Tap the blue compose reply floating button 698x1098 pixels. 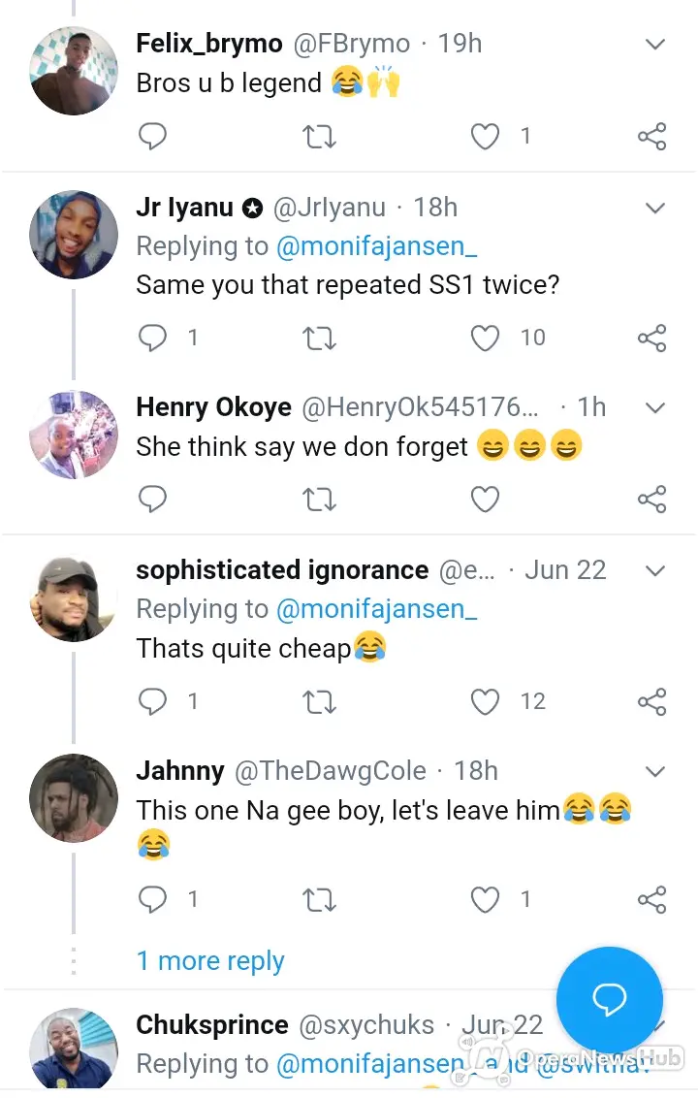click(x=610, y=1000)
